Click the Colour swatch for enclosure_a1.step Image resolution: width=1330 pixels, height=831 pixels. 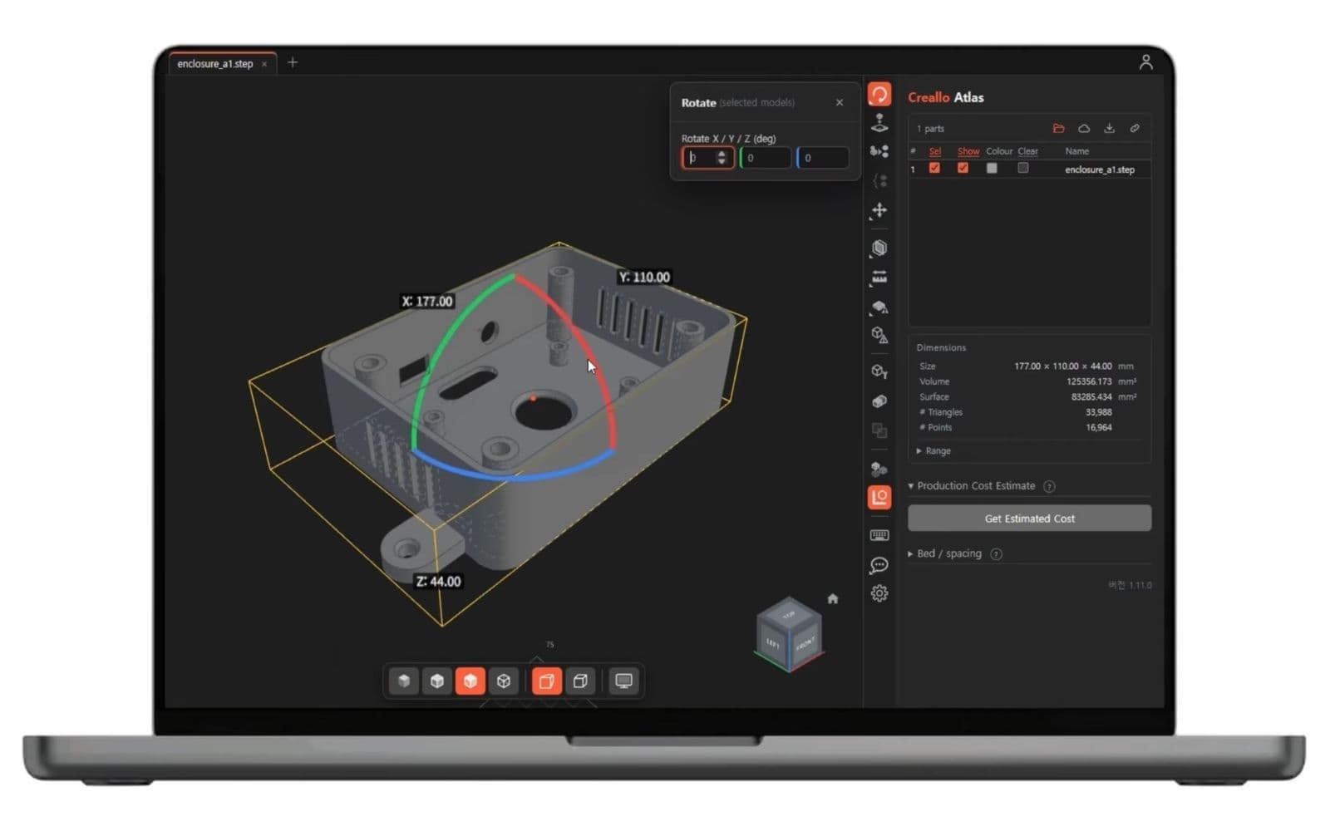[x=992, y=169]
